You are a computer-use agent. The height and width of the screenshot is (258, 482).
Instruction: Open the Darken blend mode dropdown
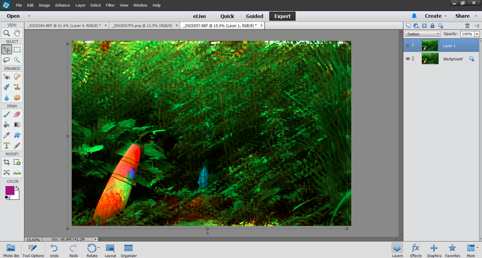[x=422, y=34]
